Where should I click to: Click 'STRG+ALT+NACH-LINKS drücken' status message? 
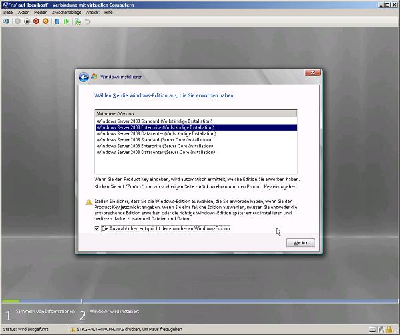130,330
